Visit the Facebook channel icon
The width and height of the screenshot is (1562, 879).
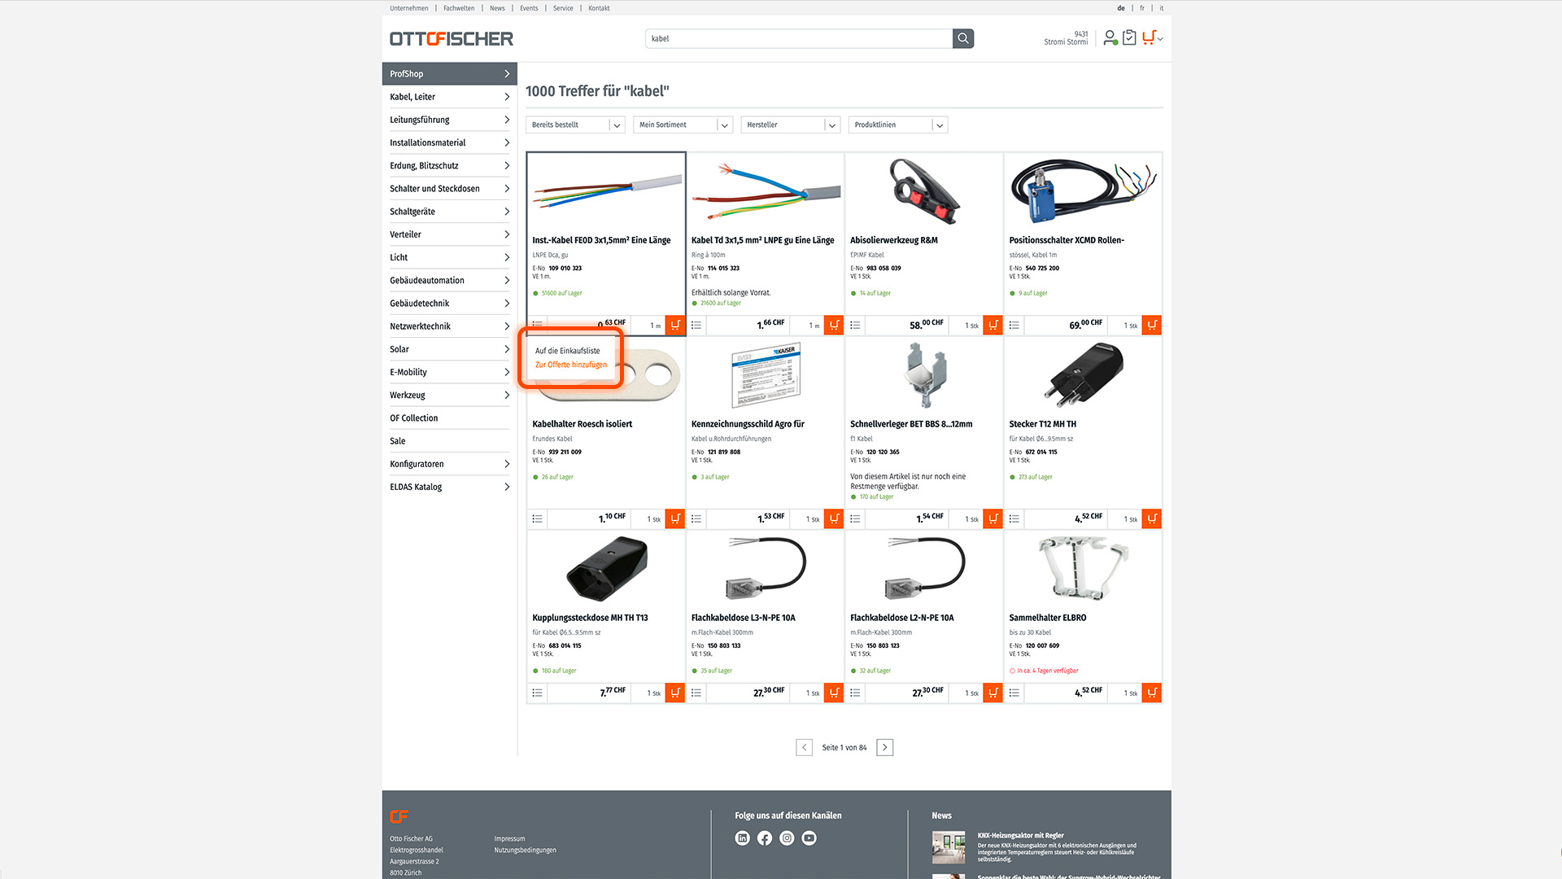click(x=765, y=838)
